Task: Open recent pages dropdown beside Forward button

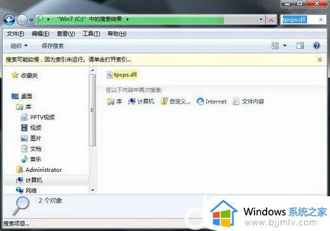Action: pyautogui.click(x=31, y=20)
